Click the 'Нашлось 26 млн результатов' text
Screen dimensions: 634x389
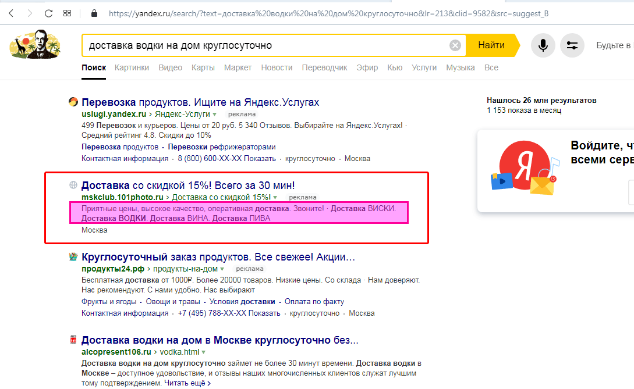tap(541, 100)
